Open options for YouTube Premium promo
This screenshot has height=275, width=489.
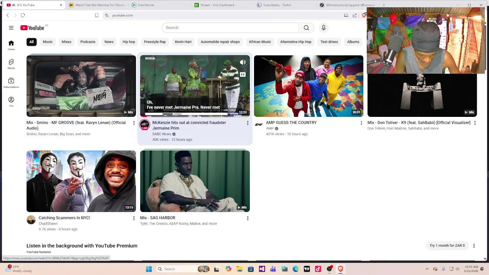pos(474,246)
